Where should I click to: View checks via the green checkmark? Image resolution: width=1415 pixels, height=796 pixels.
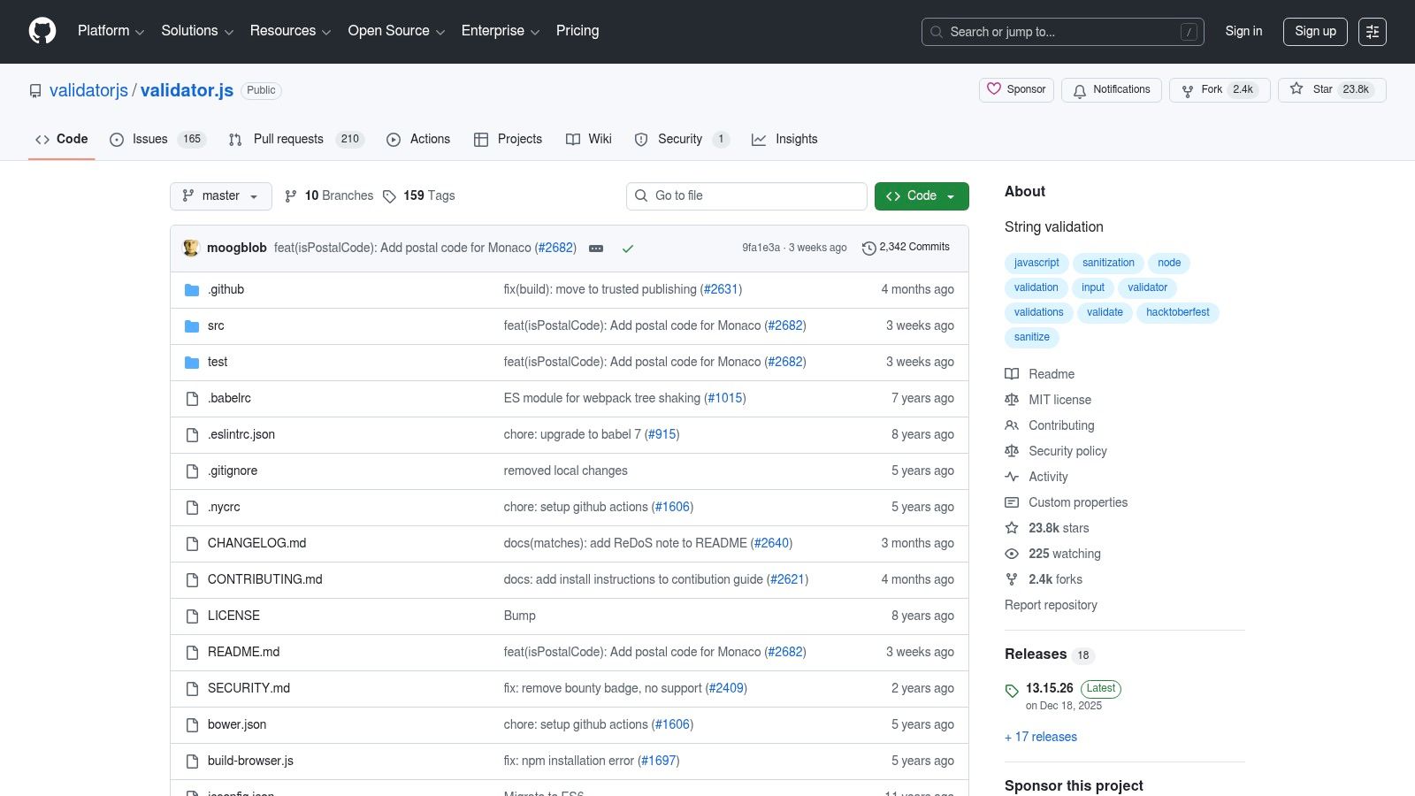click(x=628, y=249)
